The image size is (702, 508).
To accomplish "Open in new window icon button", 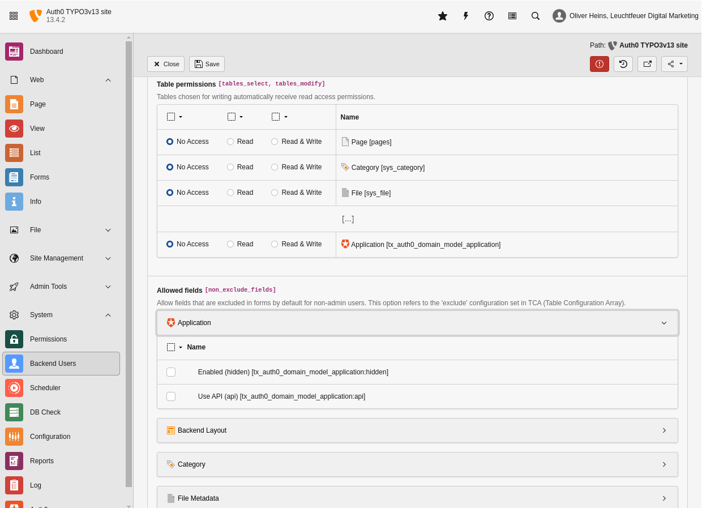I will (647, 64).
